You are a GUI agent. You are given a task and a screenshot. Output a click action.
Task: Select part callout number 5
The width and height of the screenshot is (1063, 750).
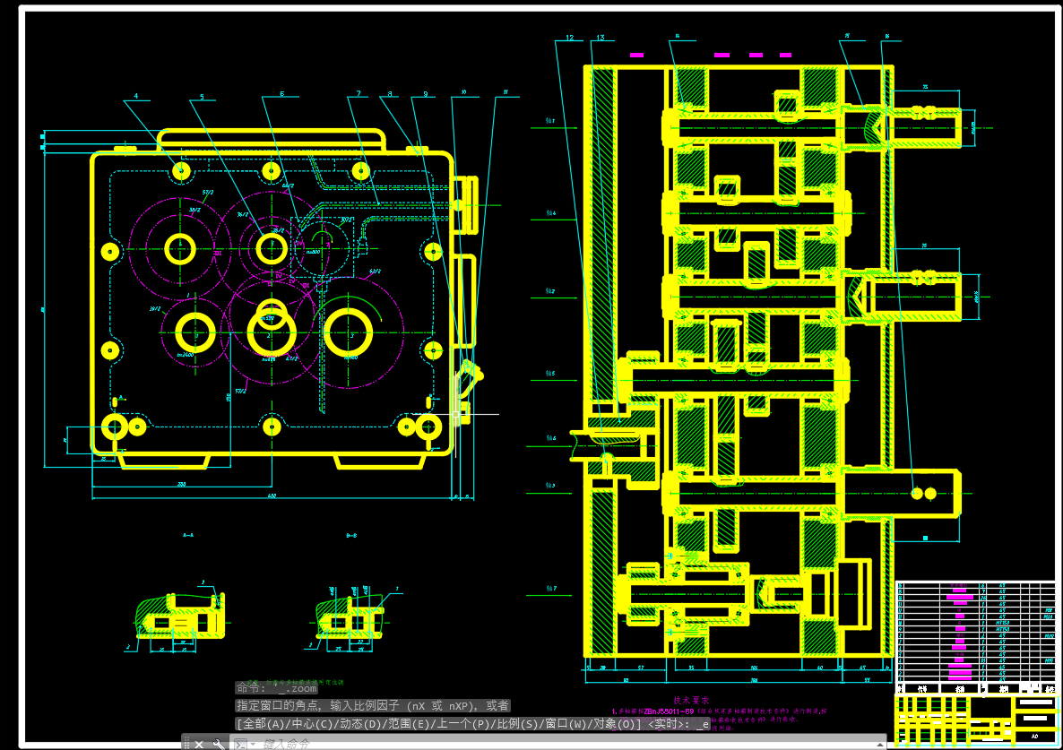tap(202, 96)
